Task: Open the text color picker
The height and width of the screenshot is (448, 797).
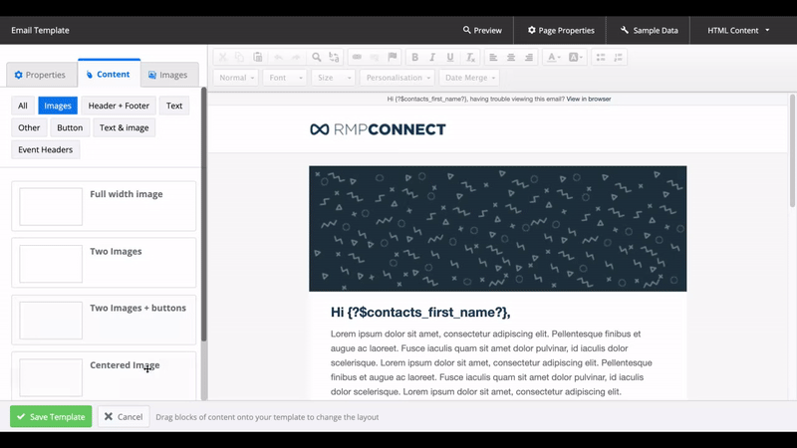Action: (554, 58)
